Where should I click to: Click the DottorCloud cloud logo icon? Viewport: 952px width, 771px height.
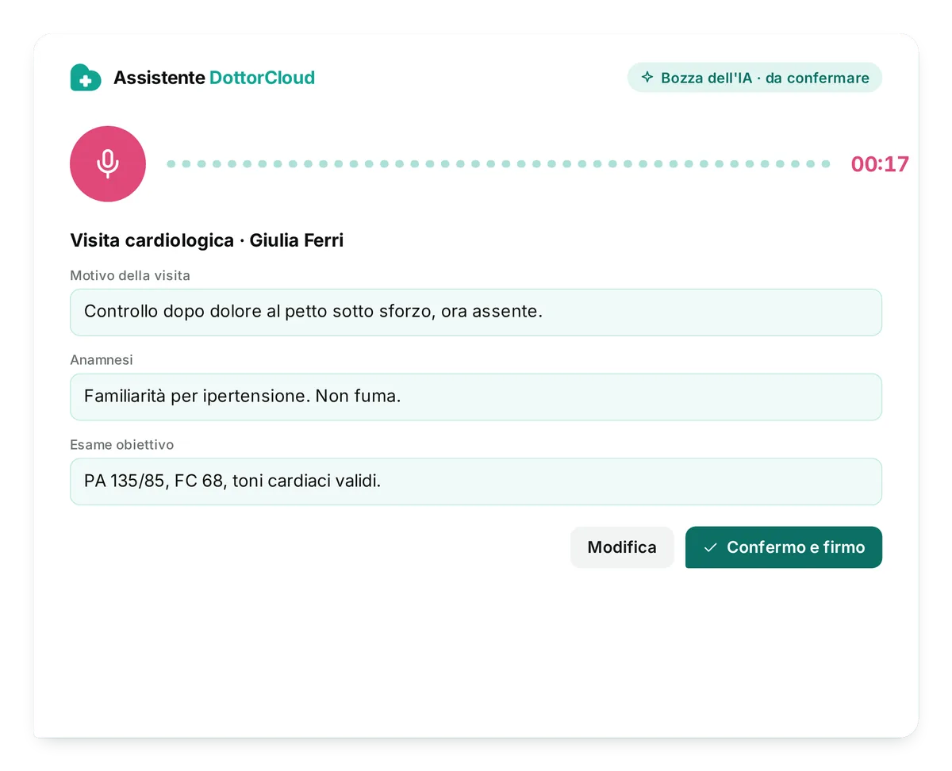click(86, 78)
